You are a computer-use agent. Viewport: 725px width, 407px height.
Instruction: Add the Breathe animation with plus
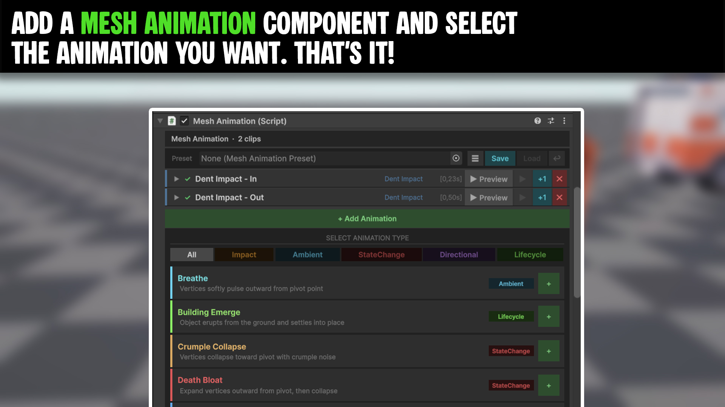[549, 284]
